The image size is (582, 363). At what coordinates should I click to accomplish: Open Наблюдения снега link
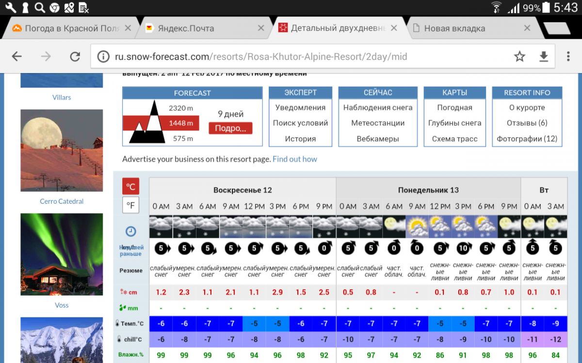378,107
